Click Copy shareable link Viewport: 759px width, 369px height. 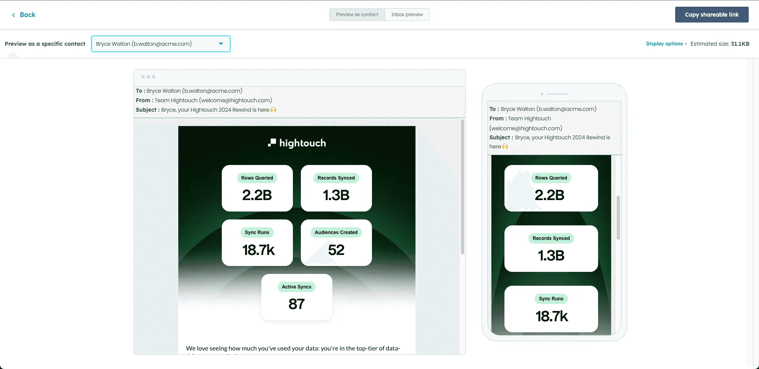pyautogui.click(x=712, y=15)
